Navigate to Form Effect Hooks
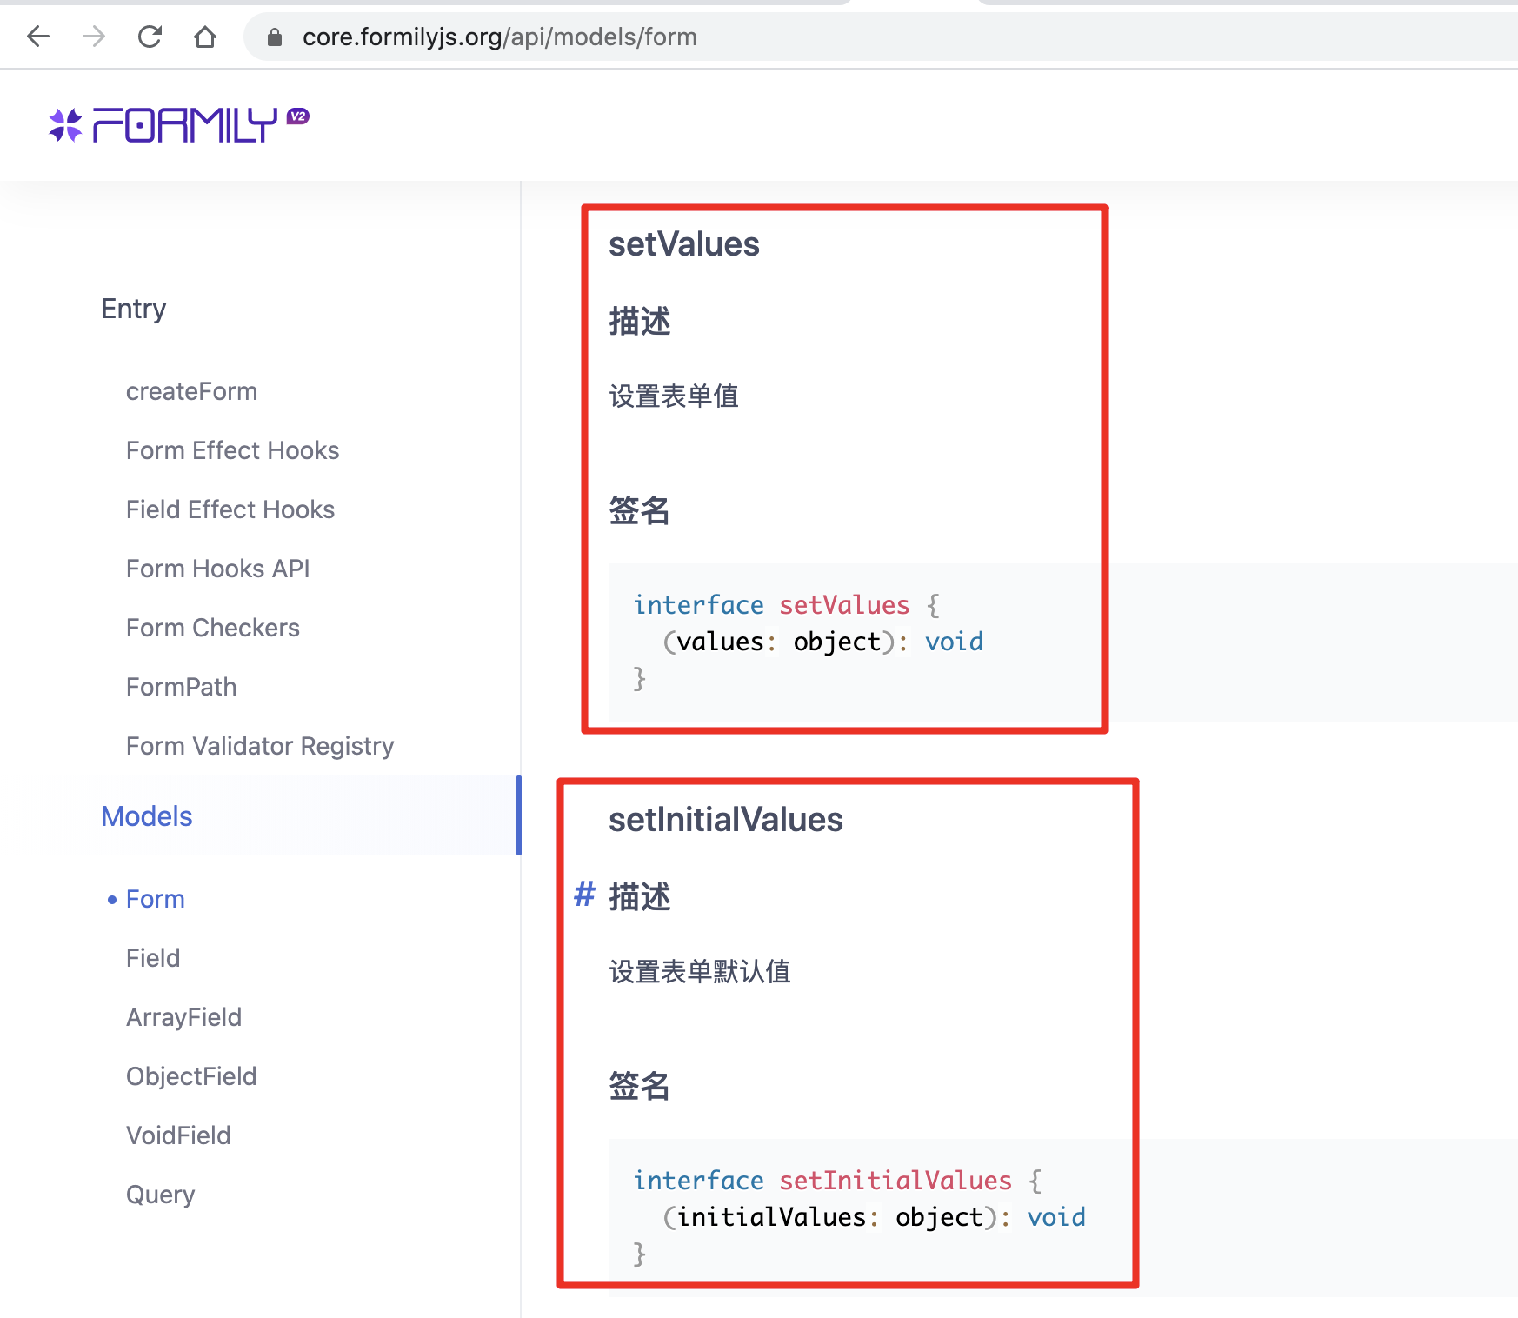This screenshot has height=1318, width=1518. click(232, 449)
